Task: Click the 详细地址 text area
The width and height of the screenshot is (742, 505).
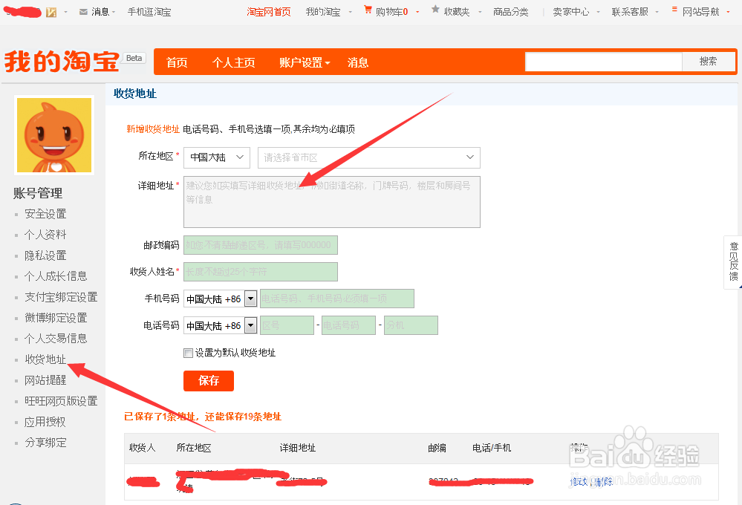Action: (x=332, y=201)
